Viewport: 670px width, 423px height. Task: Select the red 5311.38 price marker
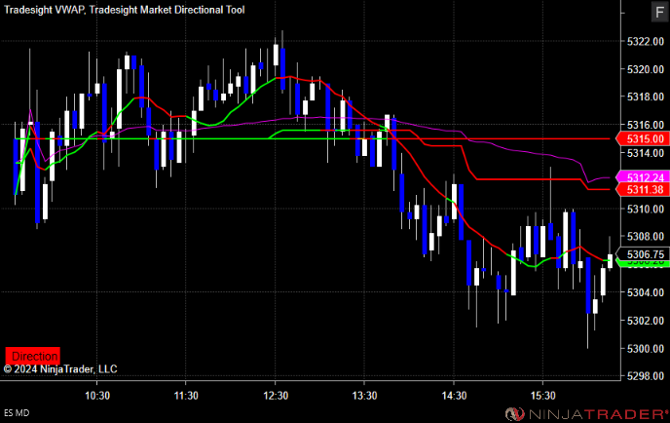pyautogui.click(x=643, y=189)
